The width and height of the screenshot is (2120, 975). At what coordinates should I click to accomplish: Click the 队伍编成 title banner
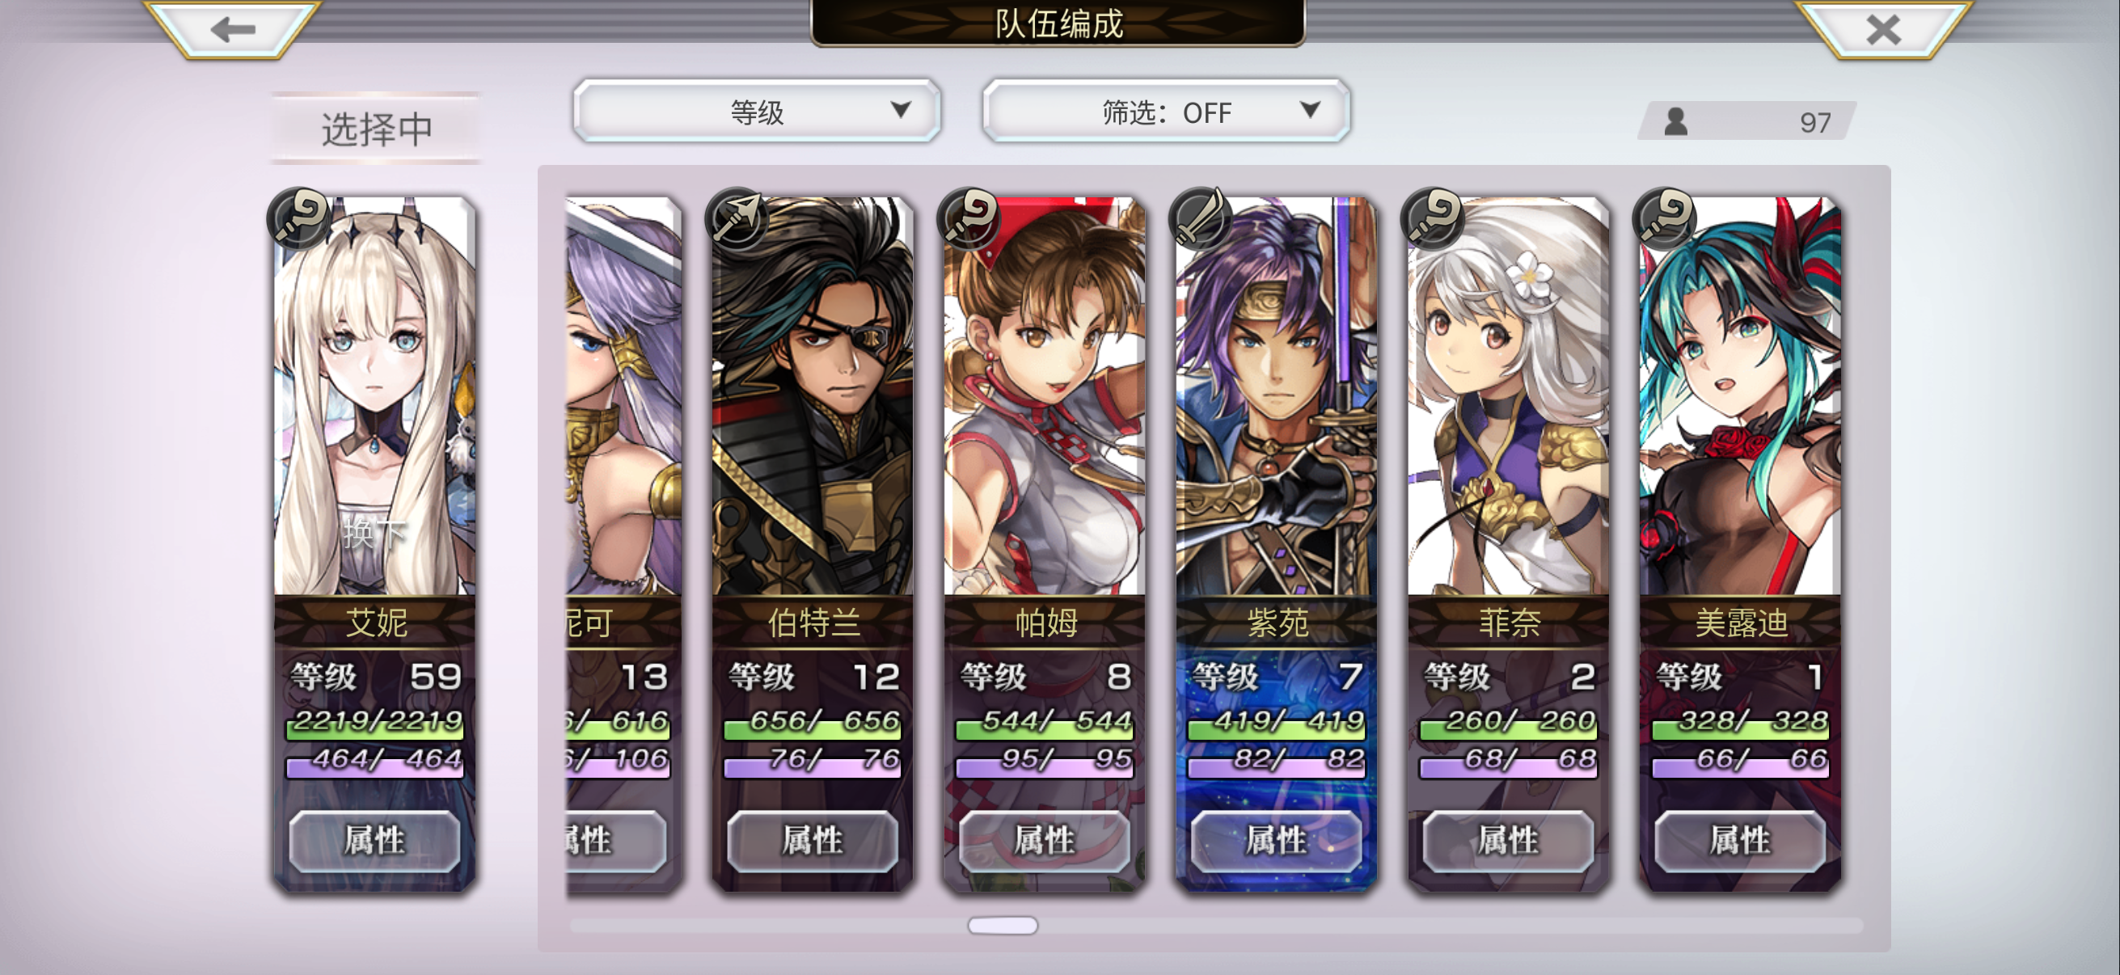pos(1058,23)
